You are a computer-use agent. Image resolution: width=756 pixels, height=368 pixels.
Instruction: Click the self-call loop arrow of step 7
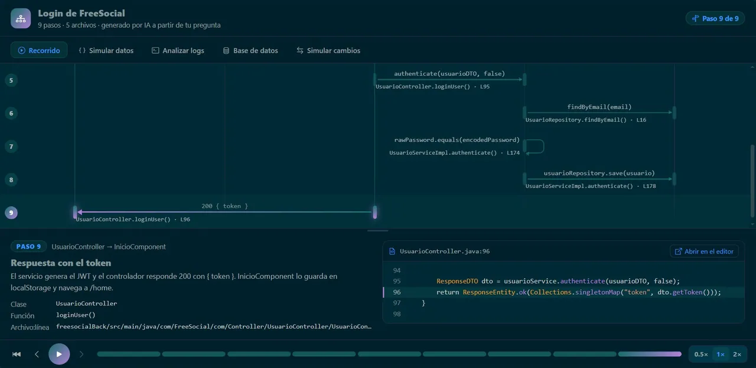535,146
